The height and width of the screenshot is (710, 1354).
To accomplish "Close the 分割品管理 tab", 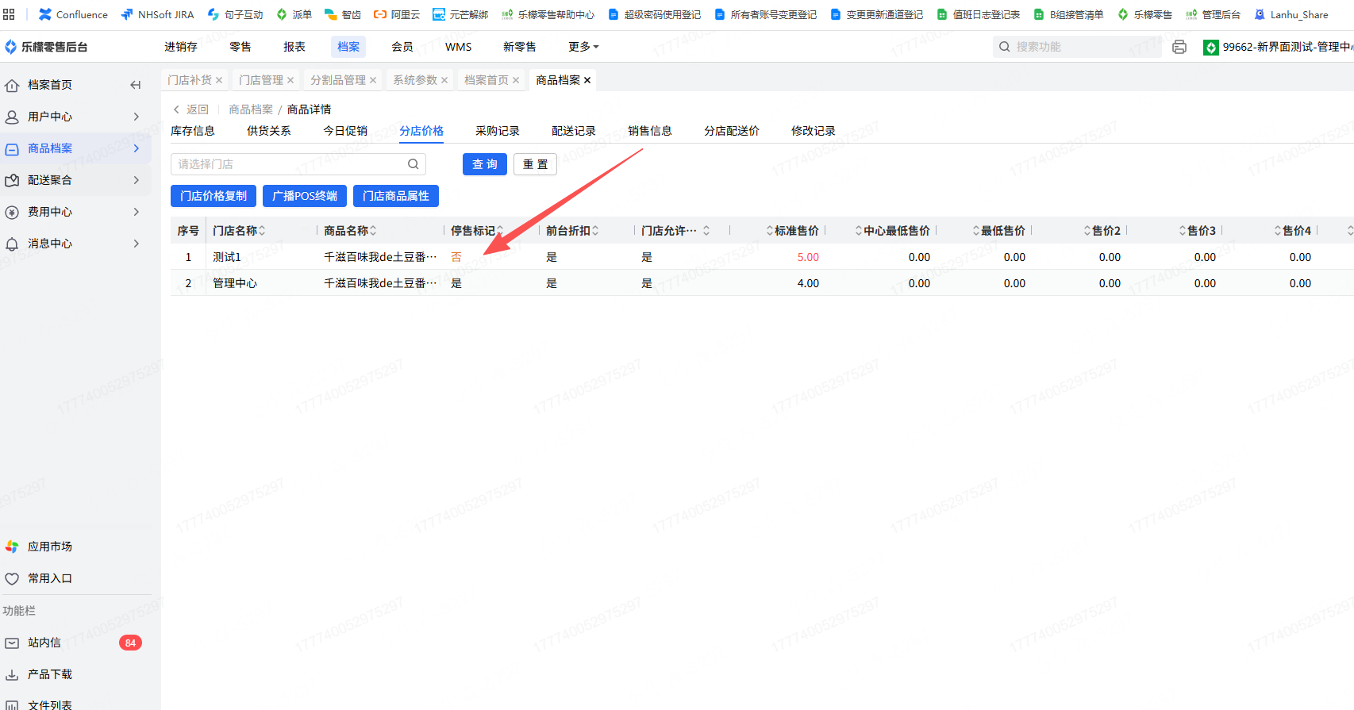I will tap(373, 80).
